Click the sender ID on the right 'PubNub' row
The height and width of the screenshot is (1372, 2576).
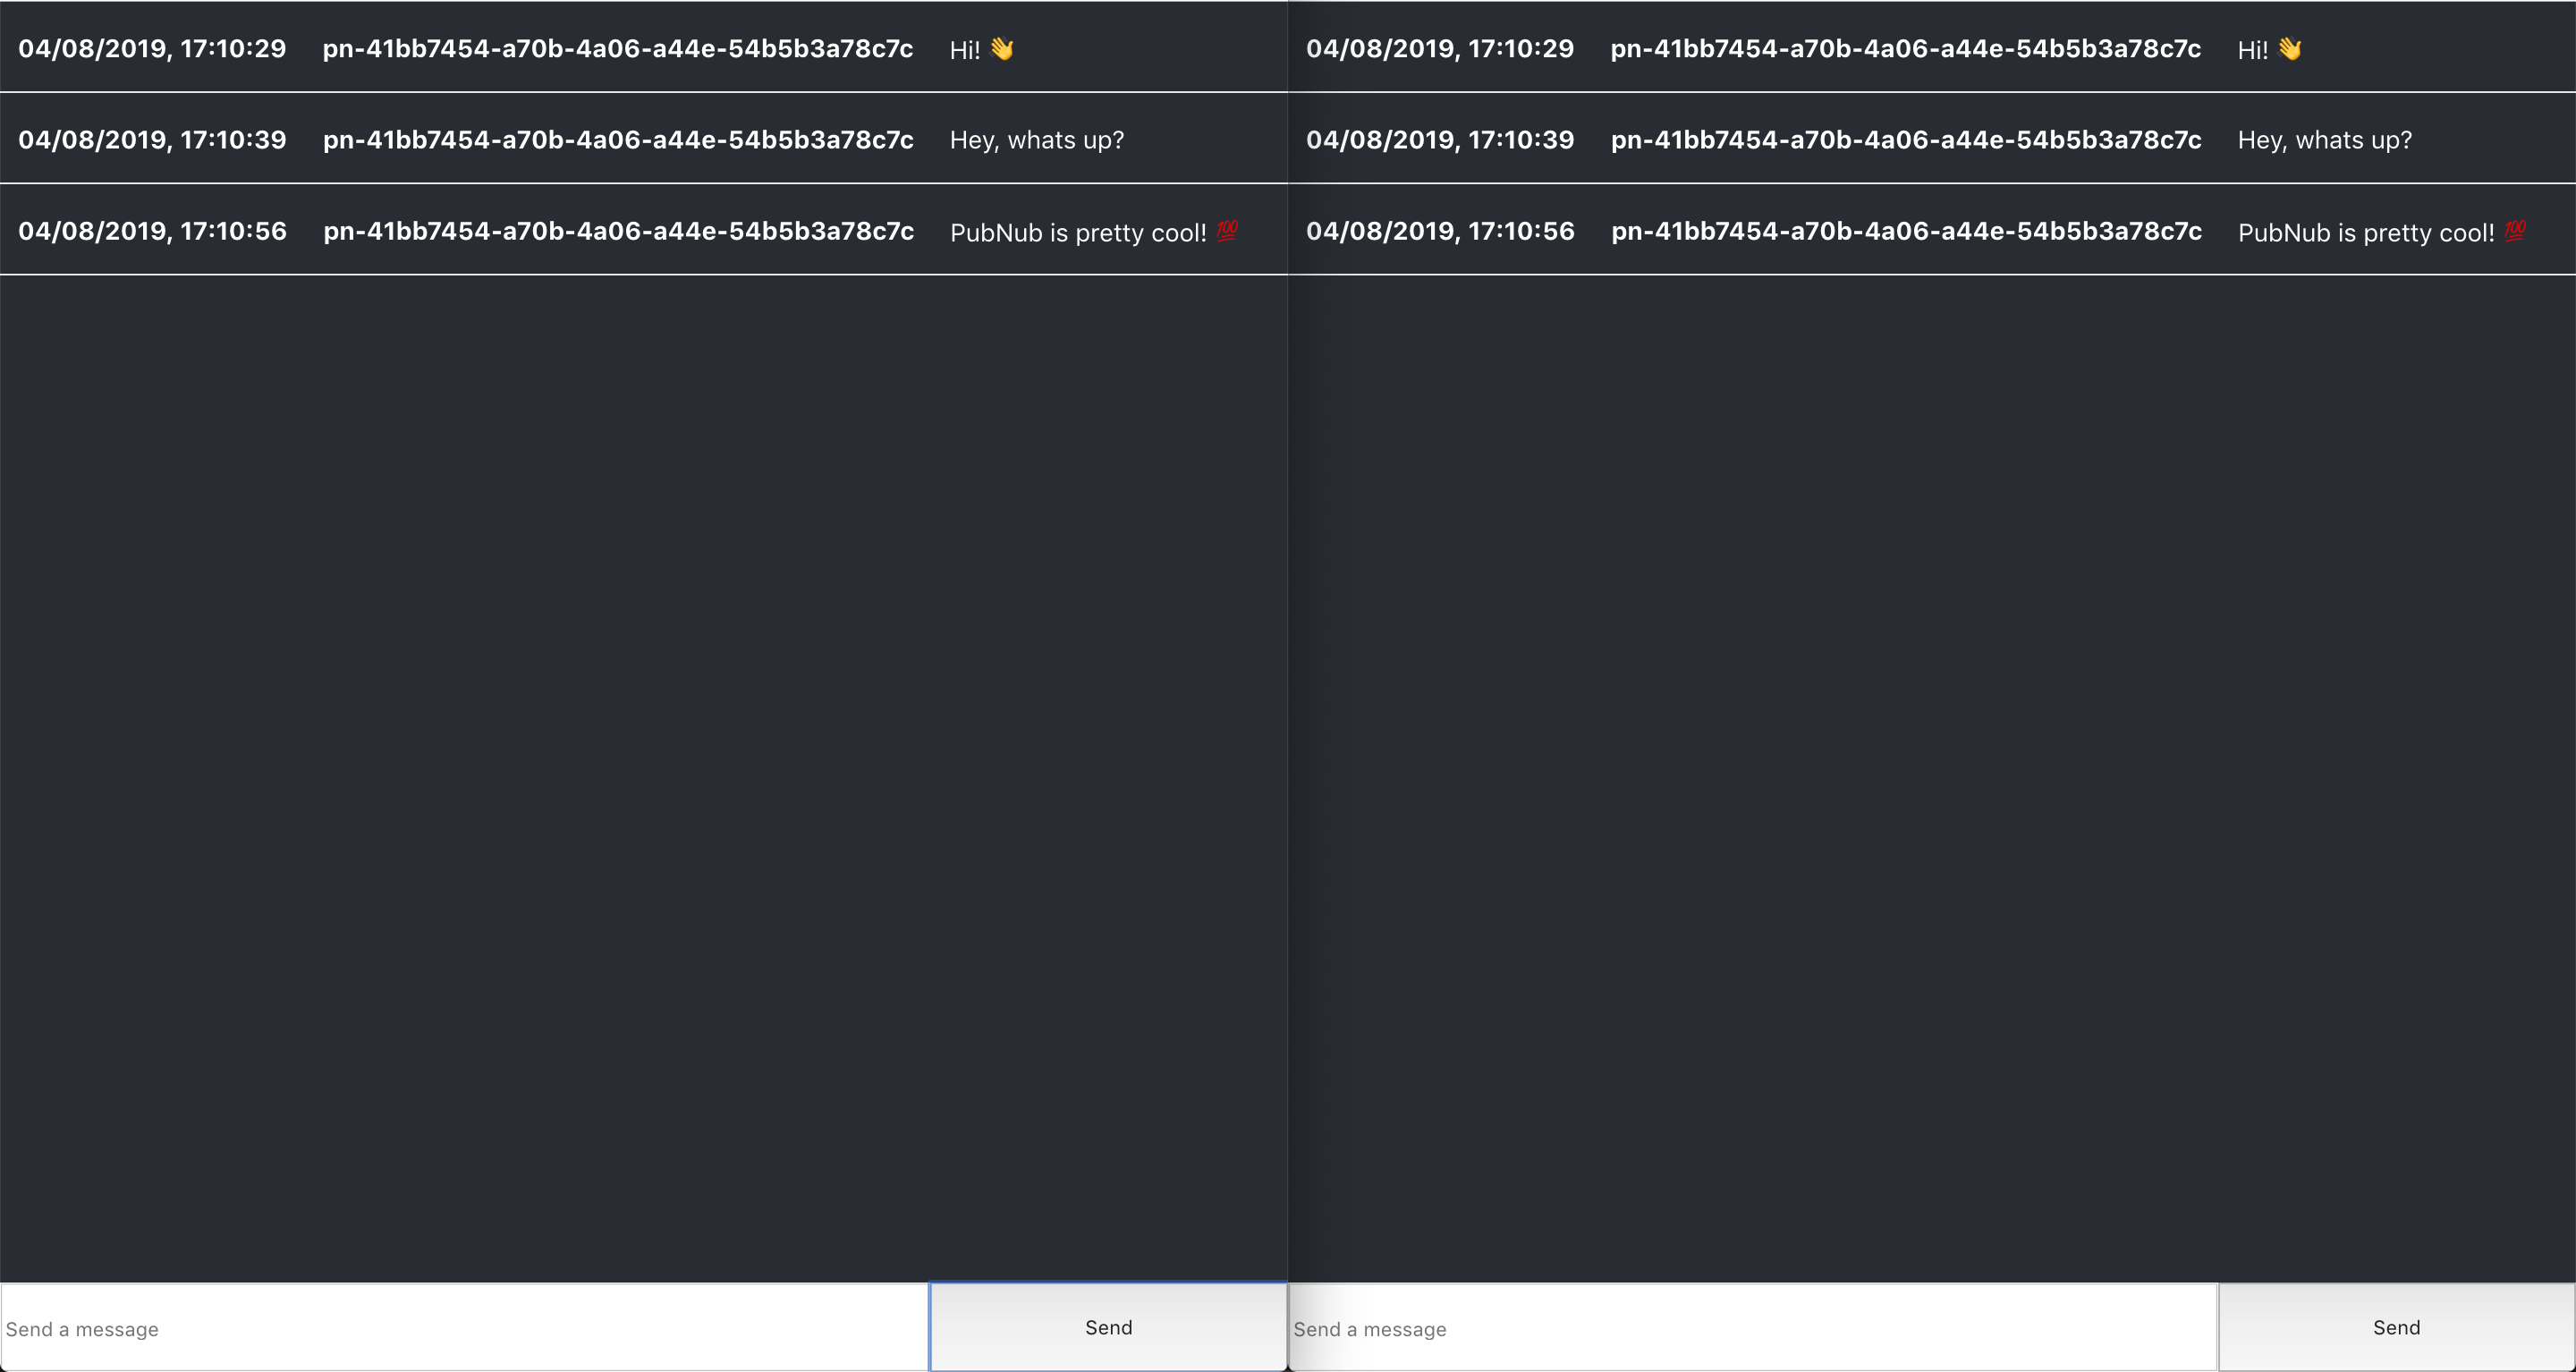(1906, 232)
